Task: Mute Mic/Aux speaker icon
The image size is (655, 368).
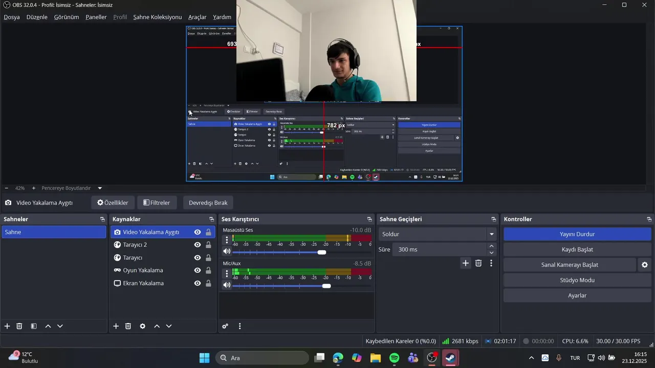Action: click(x=227, y=285)
